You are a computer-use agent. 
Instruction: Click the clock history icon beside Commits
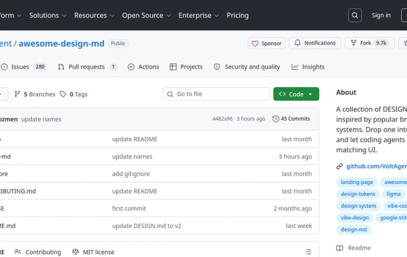coord(276,119)
